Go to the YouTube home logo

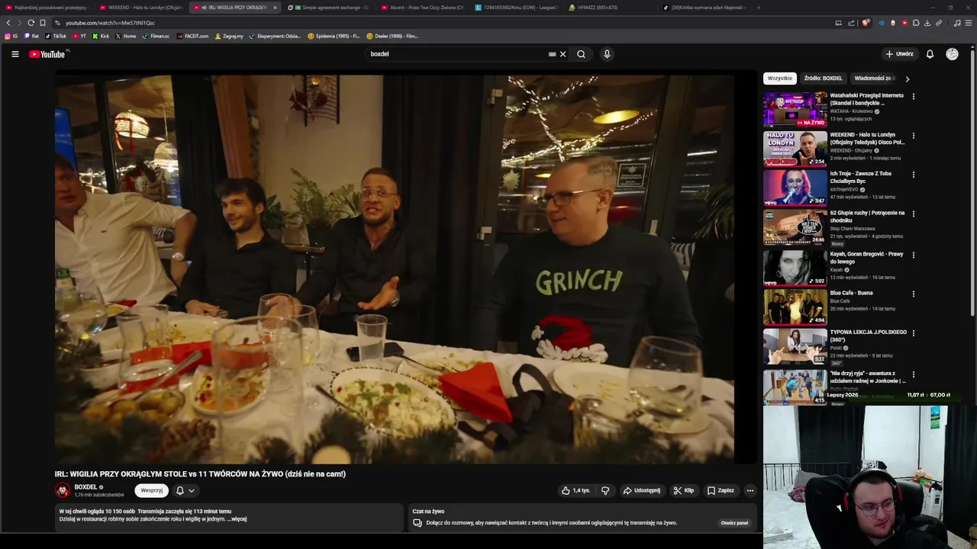click(x=47, y=54)
